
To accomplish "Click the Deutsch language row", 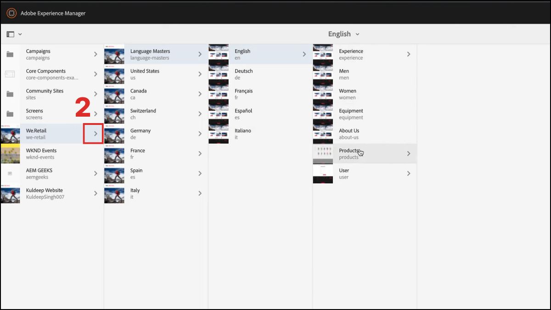I will coord(260,74).
